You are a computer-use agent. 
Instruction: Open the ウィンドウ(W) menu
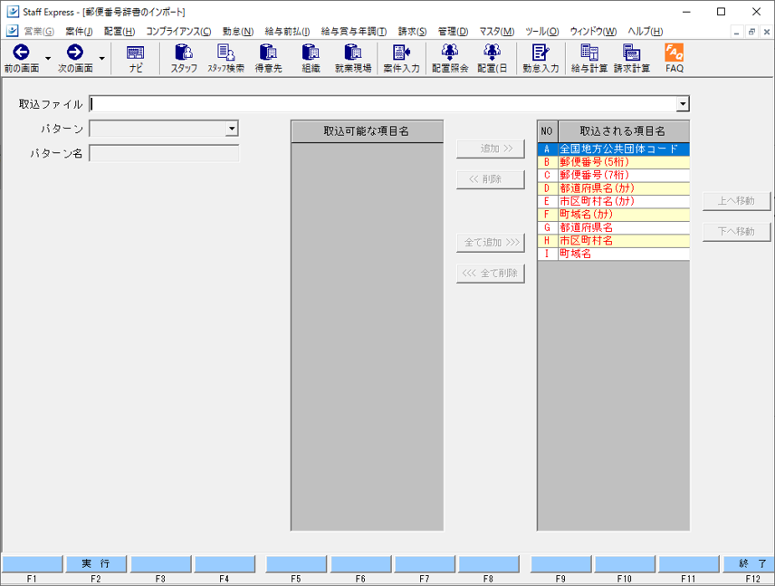point(593,31)
